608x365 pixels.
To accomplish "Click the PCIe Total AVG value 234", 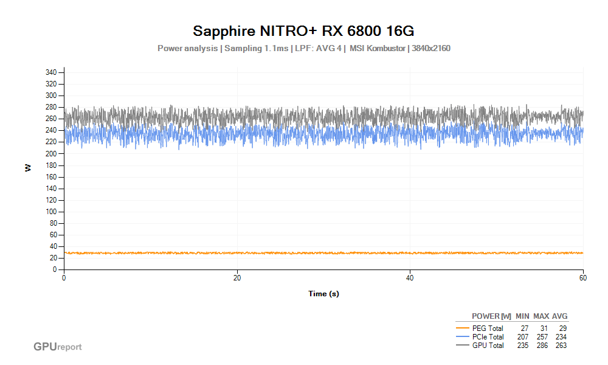I will pyautogui.click(x=561, y=337).
